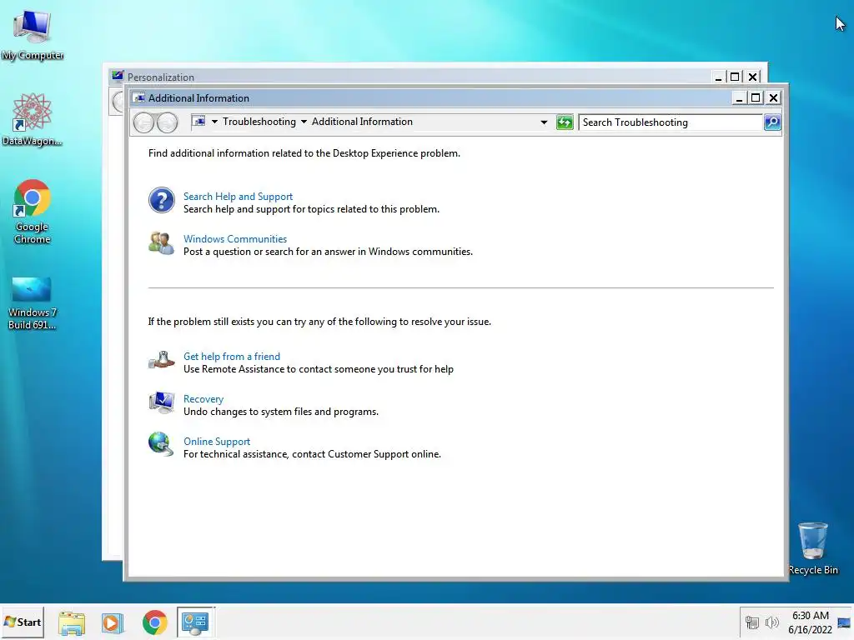Screen dimensions: 854x640
Task: Go forward with the forward arrow button
Action: [x=167, y=122]
